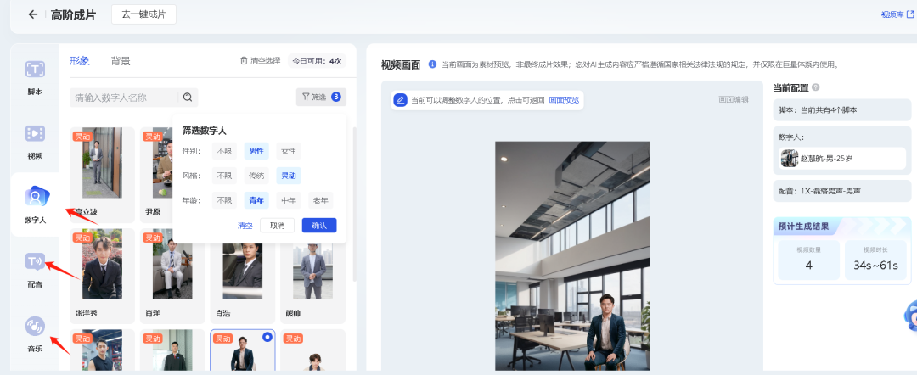Switch to the 形象 tab

(79, 61)
